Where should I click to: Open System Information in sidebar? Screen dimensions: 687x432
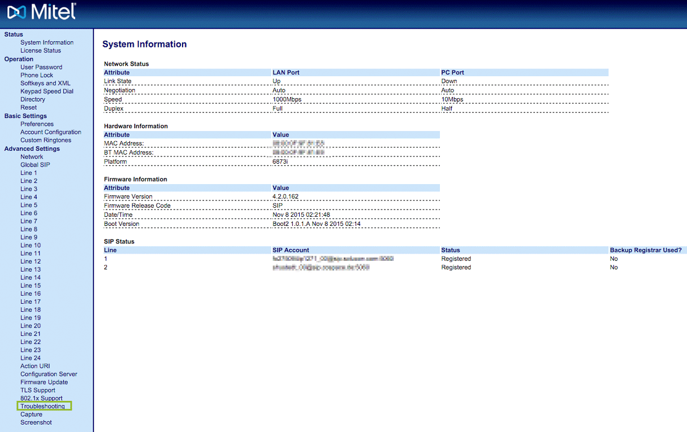tap(47, 42)
